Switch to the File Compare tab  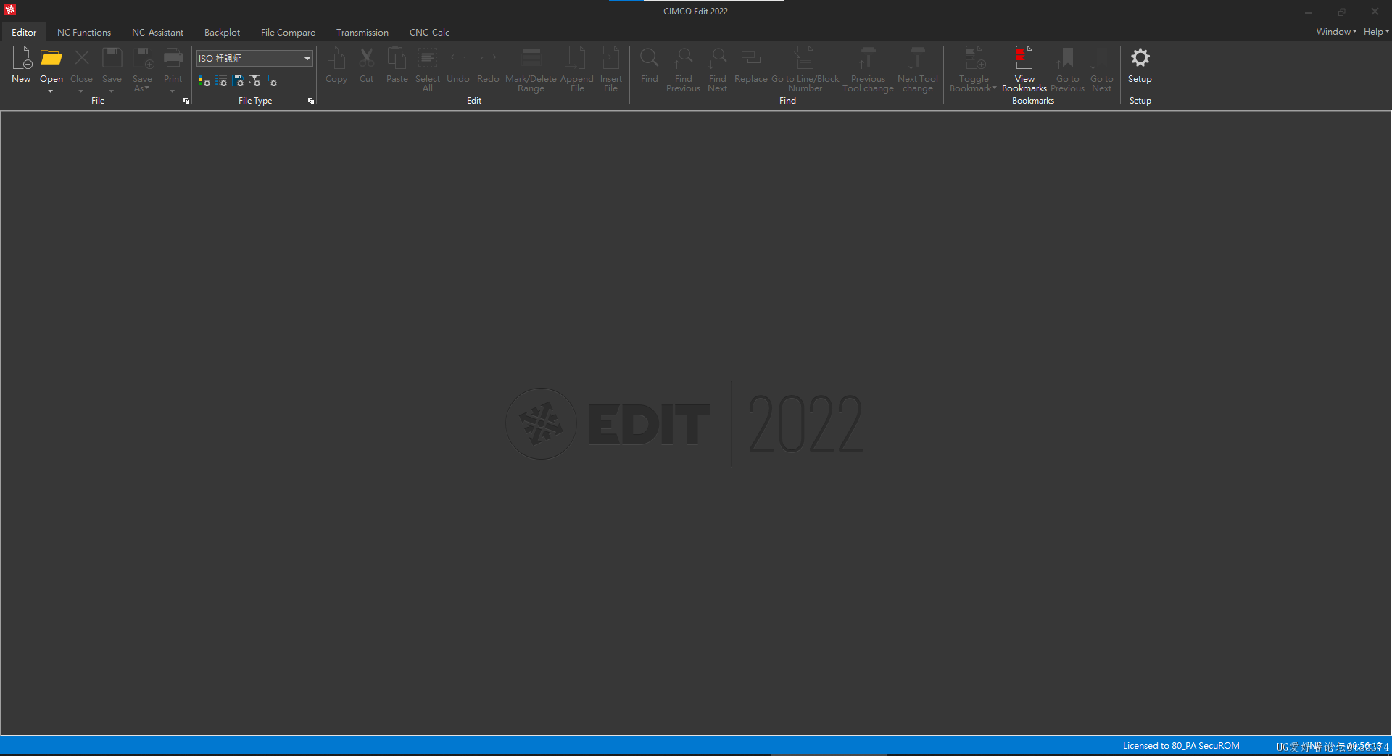[x=288, y=33]
